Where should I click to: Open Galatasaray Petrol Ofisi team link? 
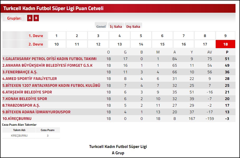click(49, 59)
